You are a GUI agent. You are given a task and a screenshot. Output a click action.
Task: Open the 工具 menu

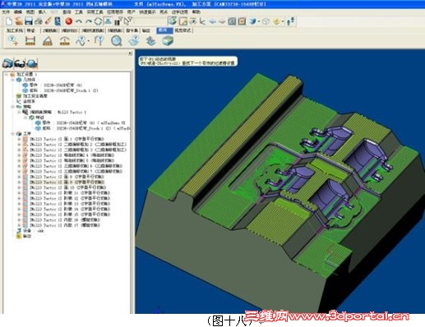point(79,12)
